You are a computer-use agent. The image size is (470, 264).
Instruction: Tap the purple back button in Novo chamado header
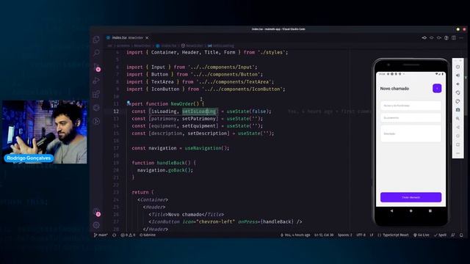(437, 88)
